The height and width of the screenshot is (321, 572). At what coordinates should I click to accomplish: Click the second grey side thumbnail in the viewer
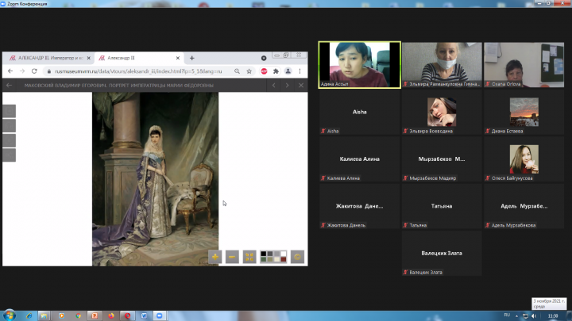(9, 126)
